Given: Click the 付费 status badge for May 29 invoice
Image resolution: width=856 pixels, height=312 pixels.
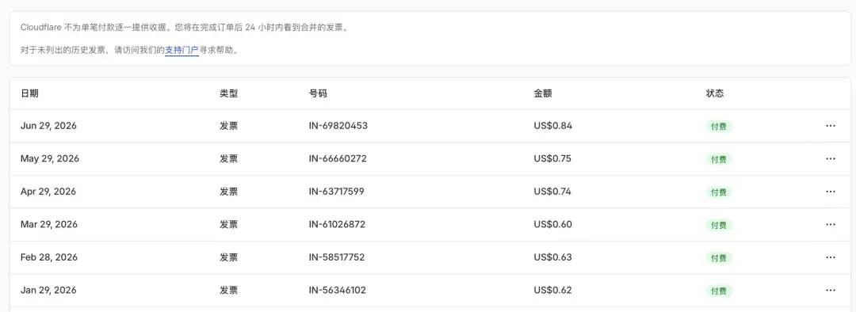Looking at the screenshot, I should click(718, 159).
